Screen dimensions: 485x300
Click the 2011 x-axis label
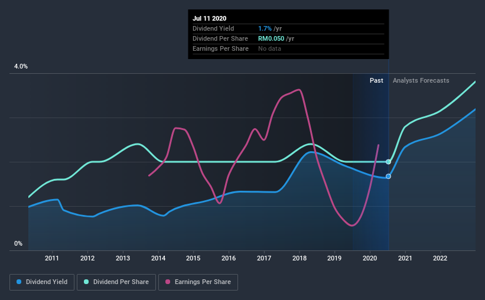(x=52, y=258)
